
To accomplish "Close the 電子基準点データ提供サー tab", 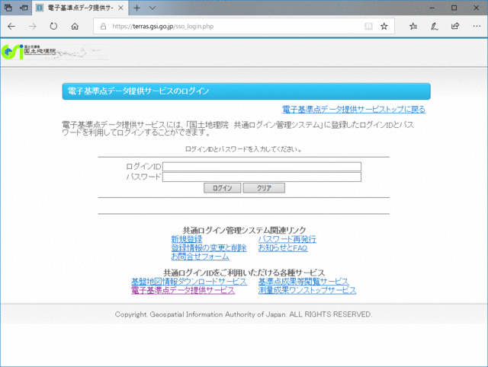I will [120, 8].
